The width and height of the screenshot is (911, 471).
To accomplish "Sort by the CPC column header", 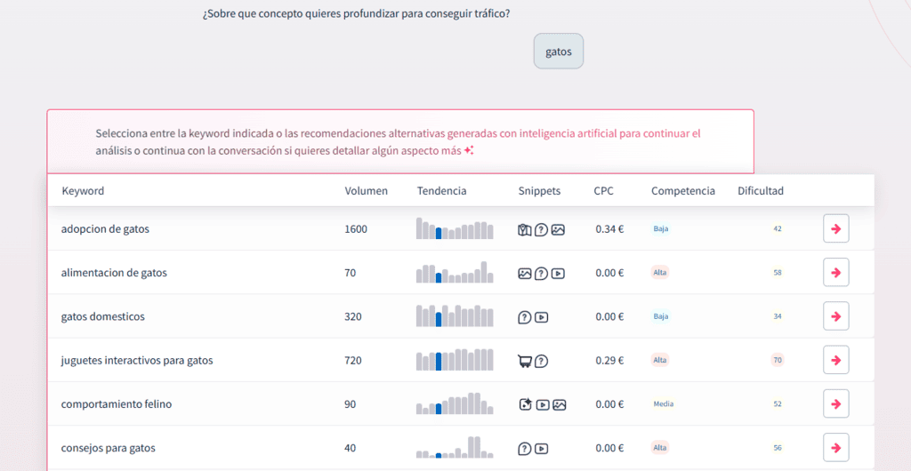I will click(603, 191).
